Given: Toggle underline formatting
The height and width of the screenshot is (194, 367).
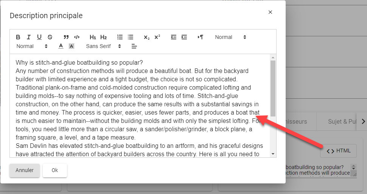Looking at the screenshot, I should 39,37.
